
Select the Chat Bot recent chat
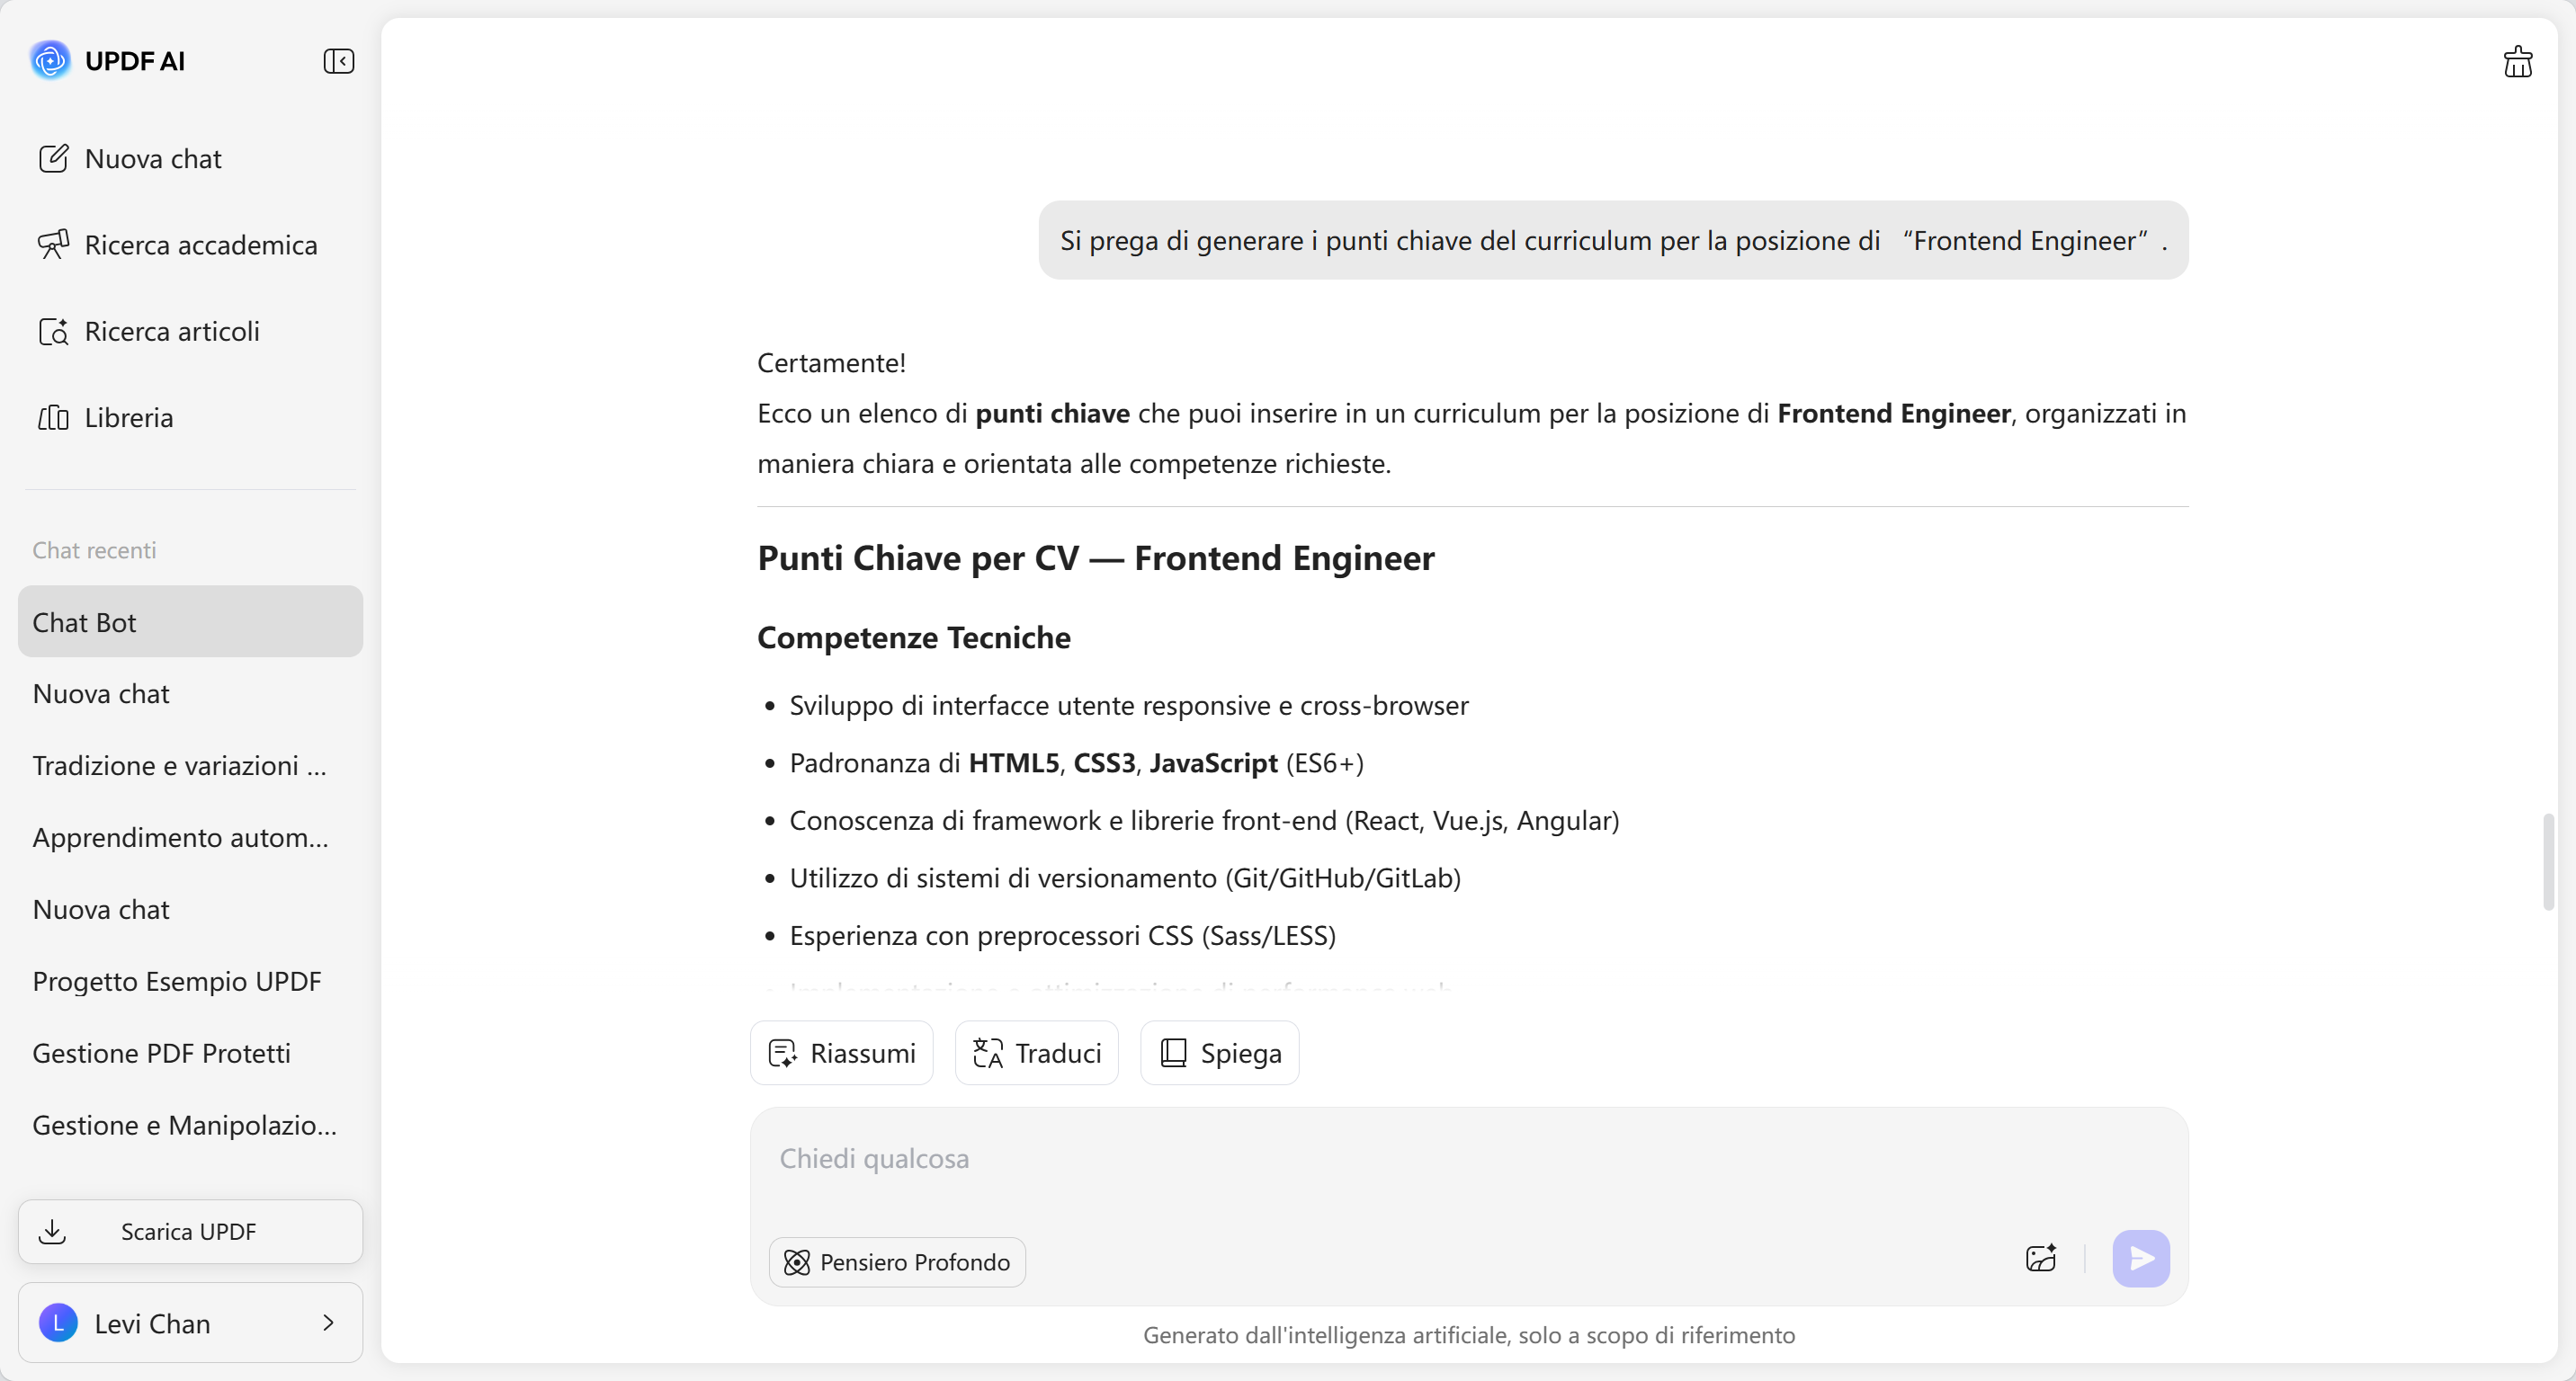pos(190,621)
